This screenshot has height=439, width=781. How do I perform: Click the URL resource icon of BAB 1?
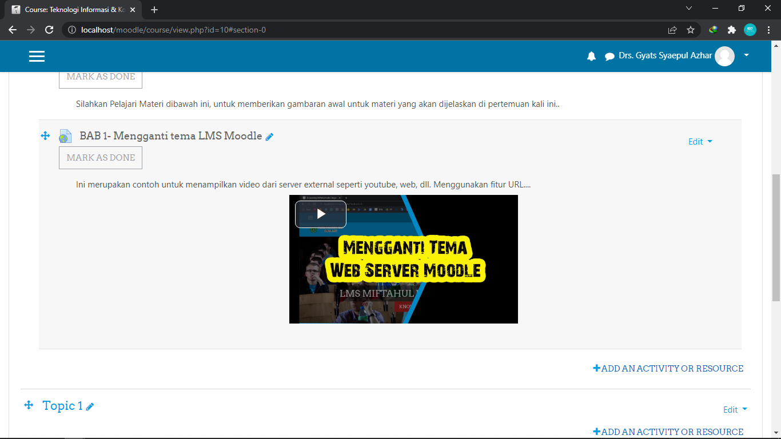click(x=65, y=136)
